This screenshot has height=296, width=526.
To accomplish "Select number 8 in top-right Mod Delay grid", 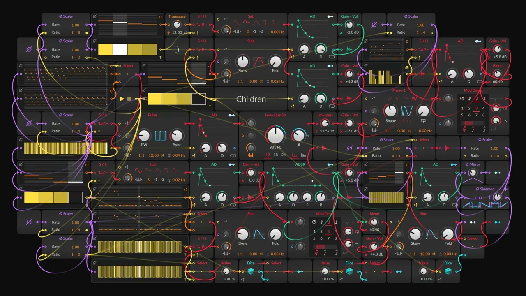I will 483,115.
